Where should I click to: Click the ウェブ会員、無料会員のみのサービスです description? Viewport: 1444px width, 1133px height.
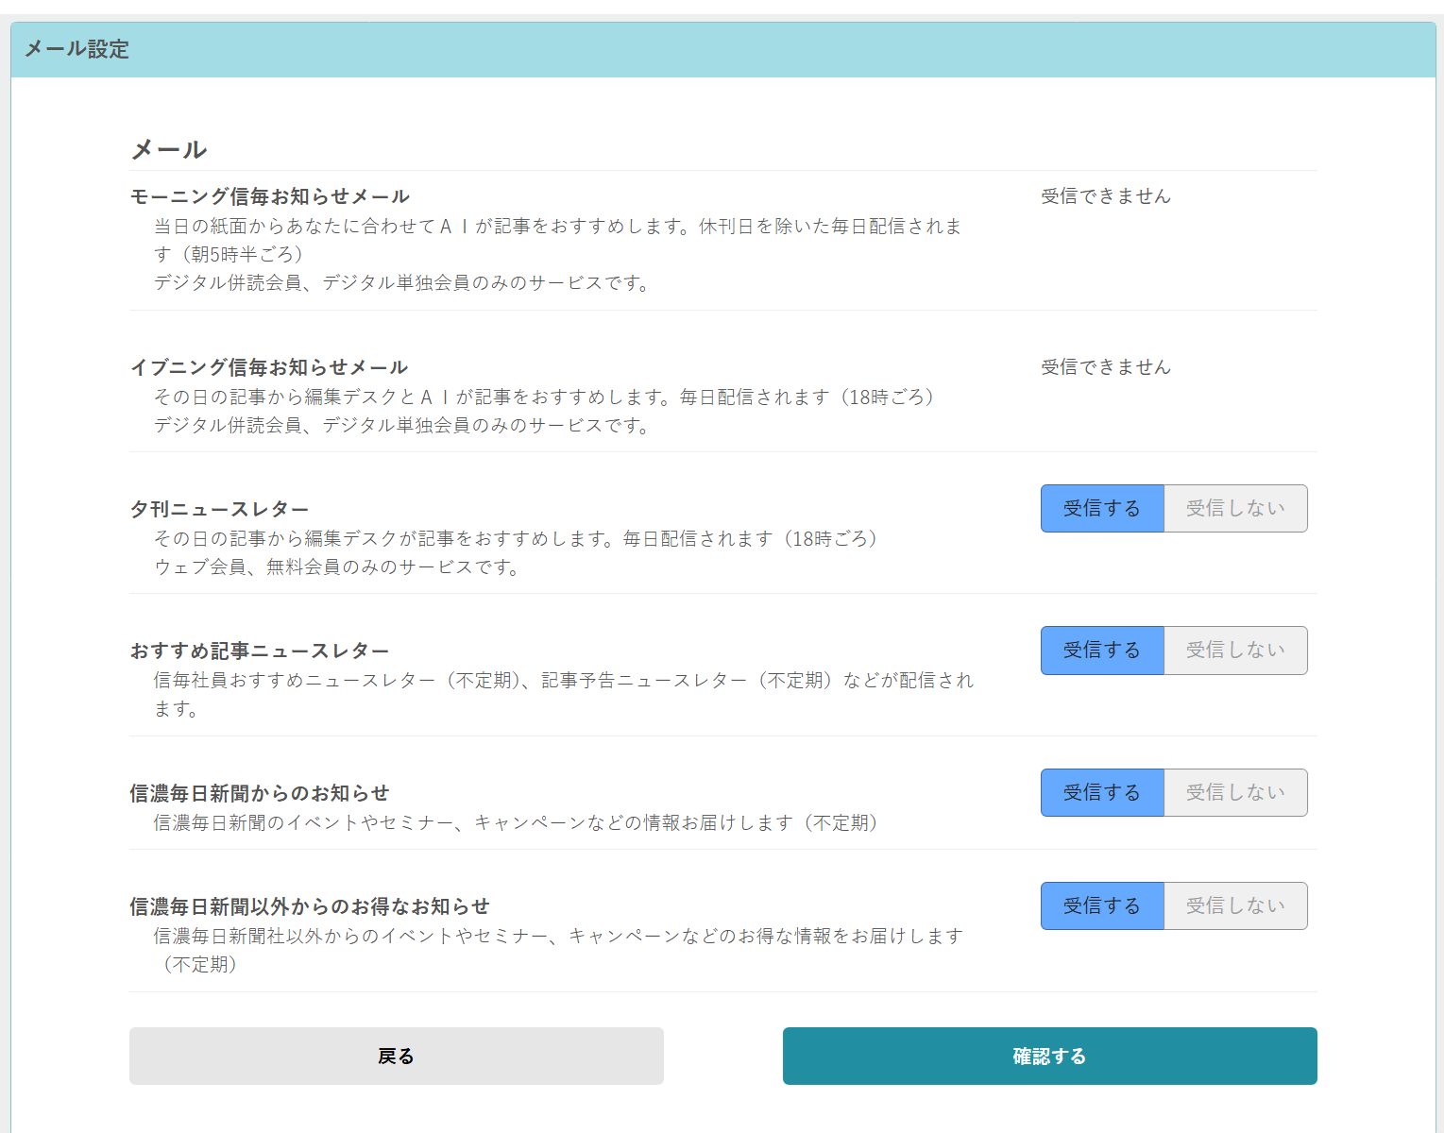point(337,566)
